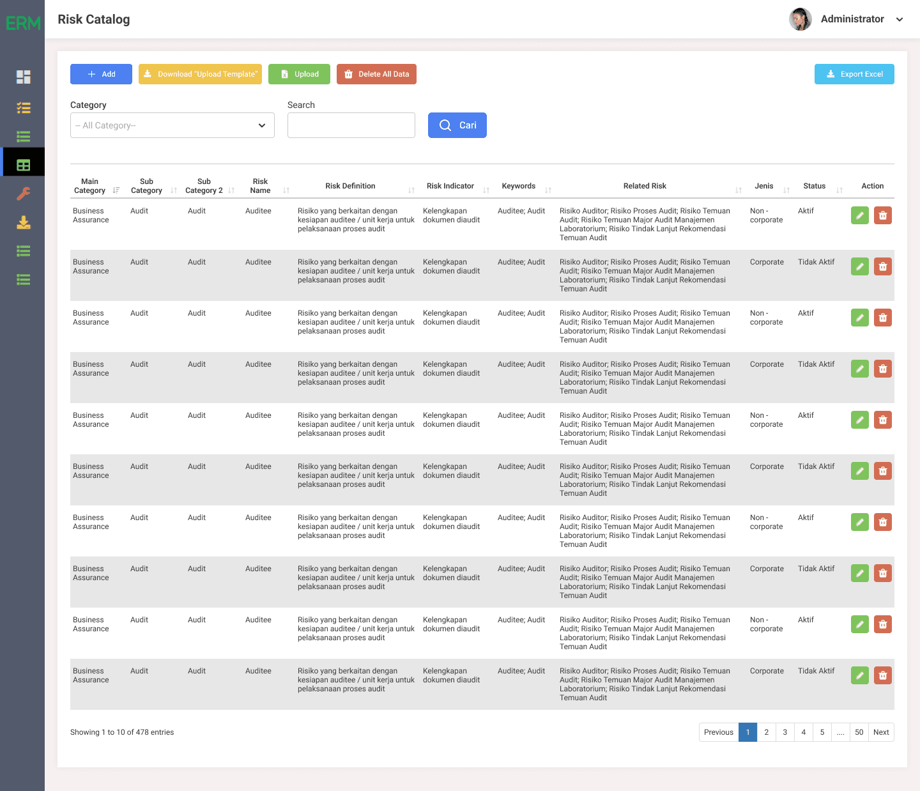This screenshot has height=791, width=920.
Task: Click the red trash icon in the last table row
Action: coord(883,675)
